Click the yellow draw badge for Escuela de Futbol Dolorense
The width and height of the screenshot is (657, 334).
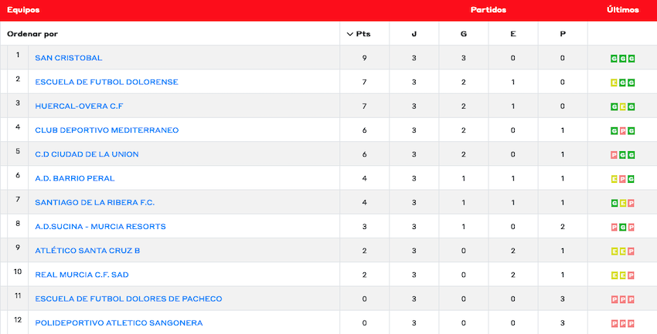click(x=614, y=83)
